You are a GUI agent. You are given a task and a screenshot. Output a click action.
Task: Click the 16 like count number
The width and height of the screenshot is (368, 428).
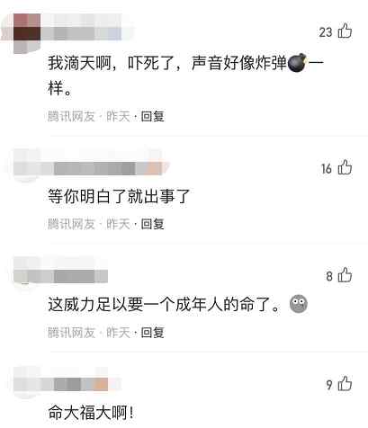(x=327, y=169)
